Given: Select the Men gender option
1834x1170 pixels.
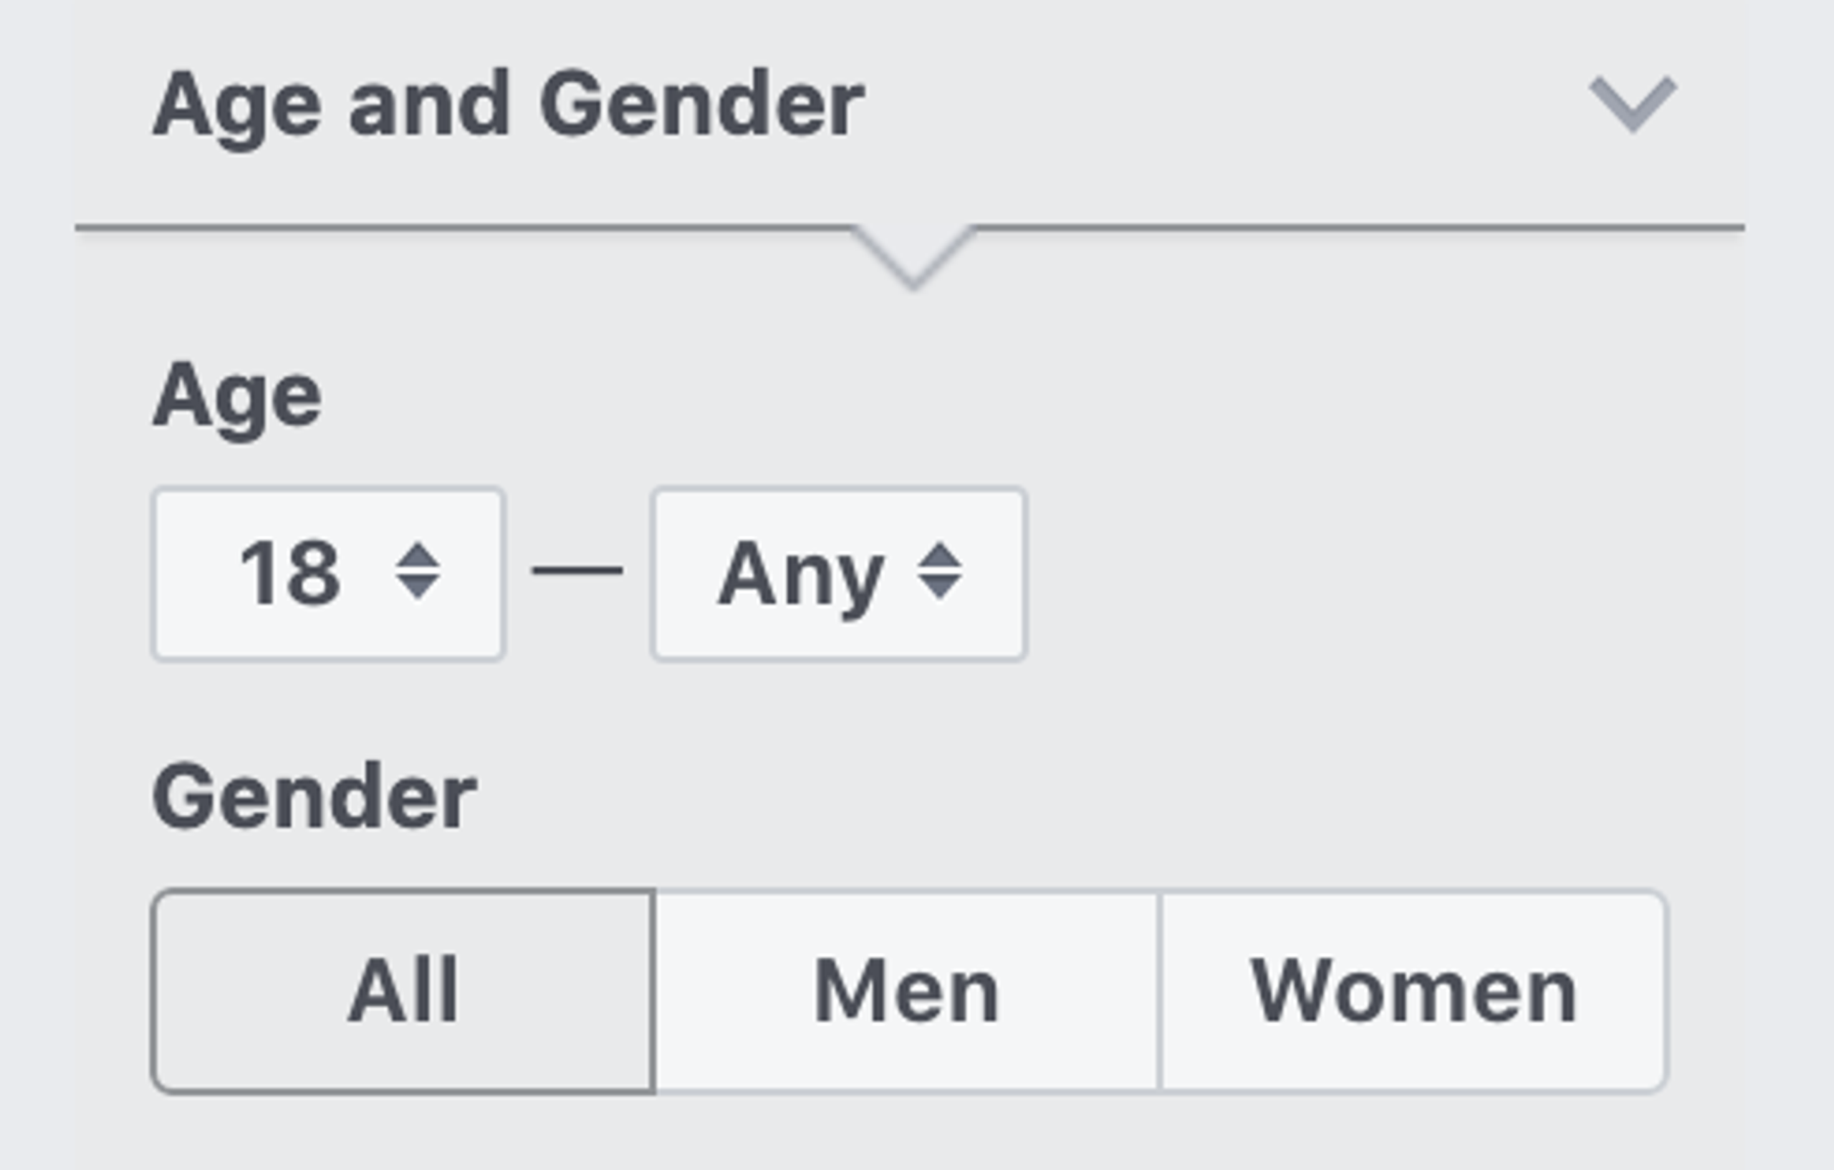Looking at the screenshot, I should (907, 991).
